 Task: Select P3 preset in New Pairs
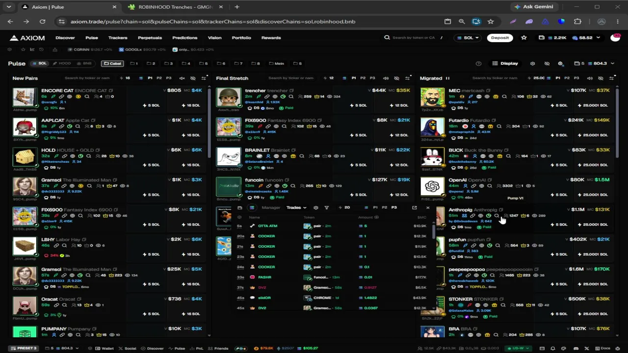pyautogui.click(x=169, y=78)
